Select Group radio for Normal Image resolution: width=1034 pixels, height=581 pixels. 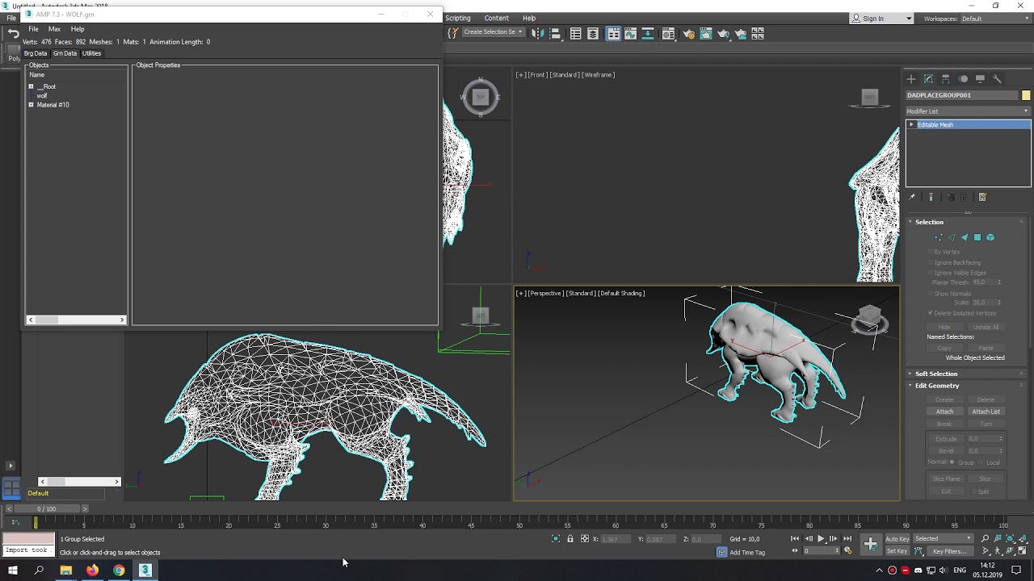tap(952, 462)
